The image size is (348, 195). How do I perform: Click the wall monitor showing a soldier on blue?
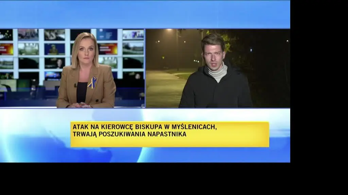(x=54, y=49)
